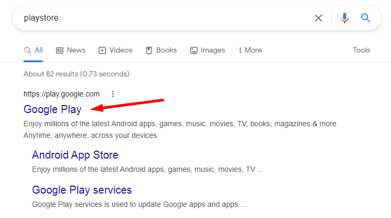Image resolution: width=391 pixels, height=218 pixels.
Task: Clear the search box with X icon
Action: [x=319, y=18]
